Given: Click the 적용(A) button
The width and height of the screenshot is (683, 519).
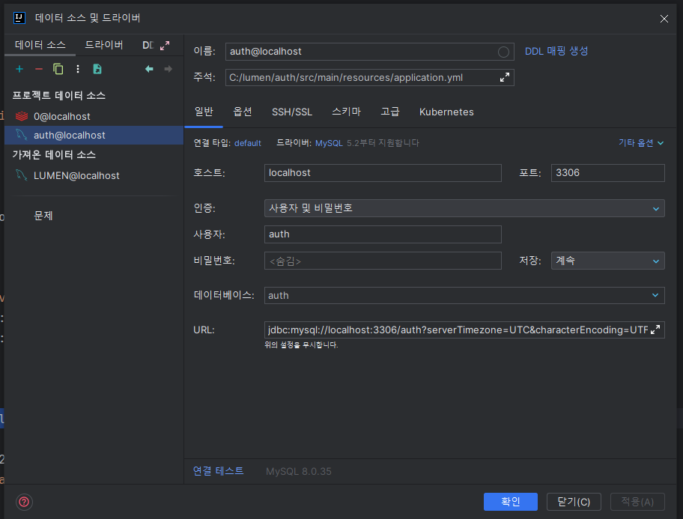Looking at the screenshot, I should pyautogui.click(x=637, y=502).
